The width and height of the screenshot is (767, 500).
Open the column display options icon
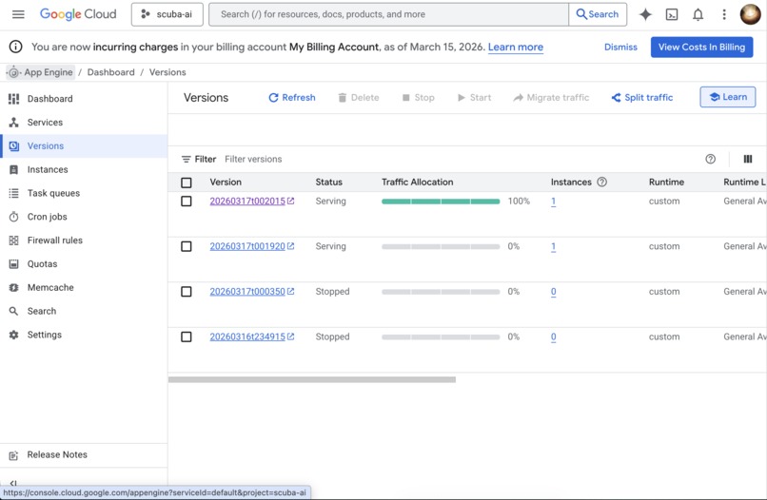click(747, 159)
